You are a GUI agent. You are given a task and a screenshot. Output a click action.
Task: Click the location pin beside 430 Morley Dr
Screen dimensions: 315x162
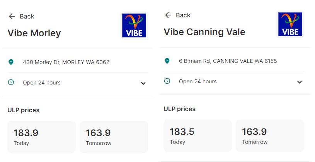click(x=11, y=62)
